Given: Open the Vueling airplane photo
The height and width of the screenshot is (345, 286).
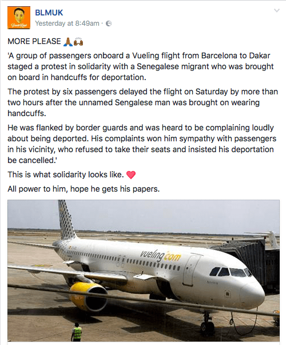Looking at the screenshot, I should pos(144,271).
